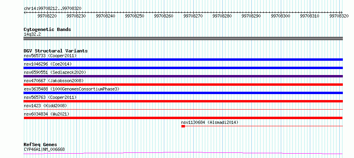Viewport: 354px width, 158px height.
Task: Select variant label nsv6034834 (Wu2021)
Action: point(47,114)
